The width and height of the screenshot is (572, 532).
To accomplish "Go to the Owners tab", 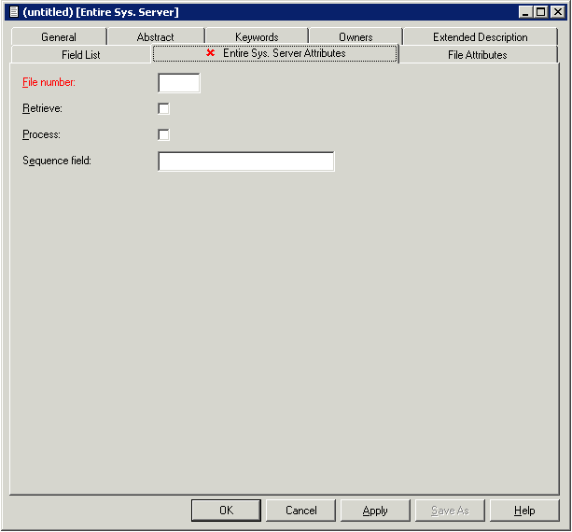I will click(x=356, y=37).
